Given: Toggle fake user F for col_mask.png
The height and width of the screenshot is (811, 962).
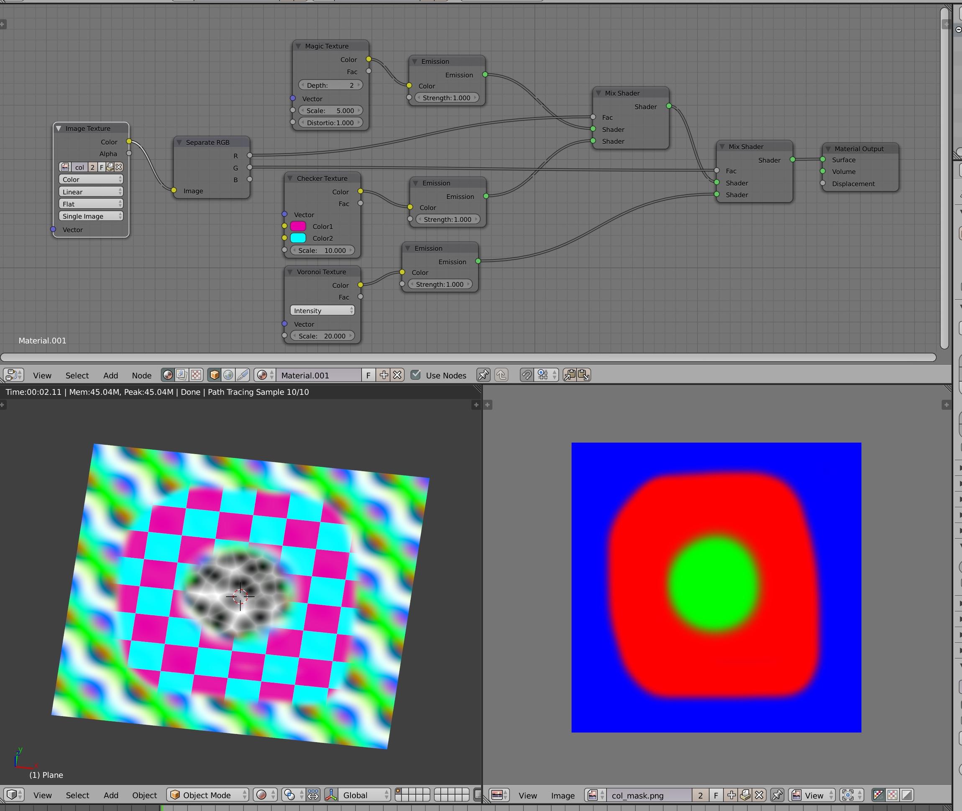Looking at the screenshot, I should click(x=716, y=795).
